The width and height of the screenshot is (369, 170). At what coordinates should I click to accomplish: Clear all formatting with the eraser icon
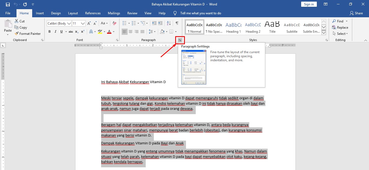tap(114, 23)
